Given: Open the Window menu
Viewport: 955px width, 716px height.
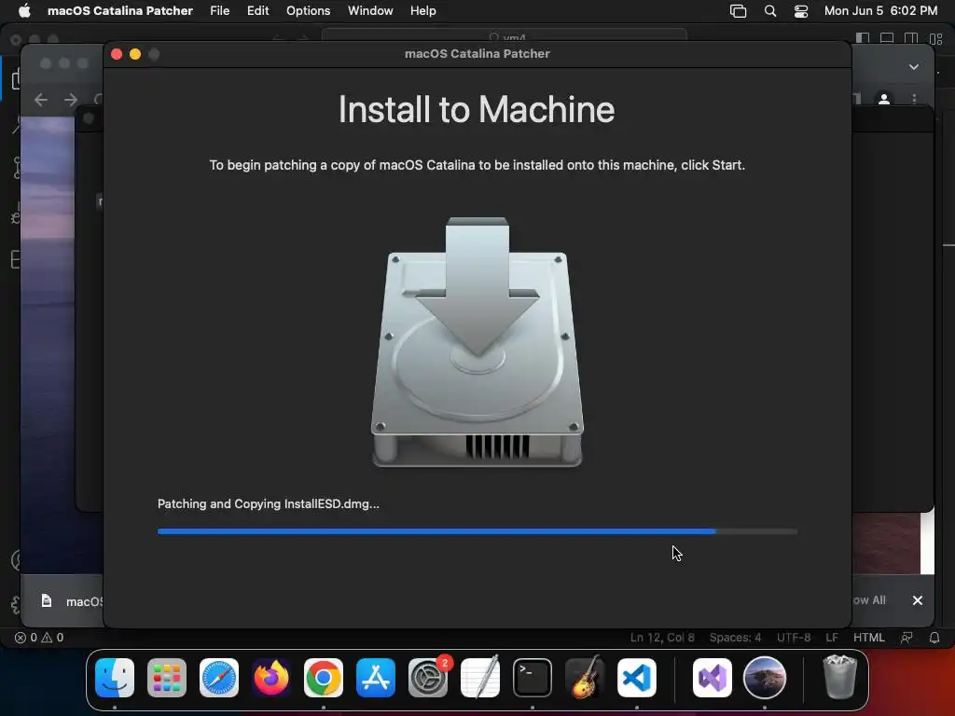Looking at the screenshot, I should tap(370, 11).
